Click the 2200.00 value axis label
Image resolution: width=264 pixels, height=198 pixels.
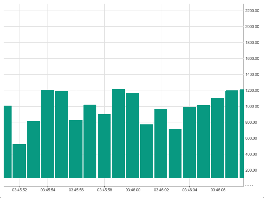pos(251,11)
